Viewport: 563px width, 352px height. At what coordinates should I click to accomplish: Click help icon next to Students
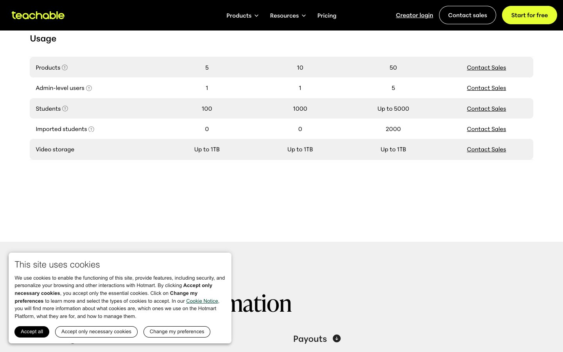(65, 109)
